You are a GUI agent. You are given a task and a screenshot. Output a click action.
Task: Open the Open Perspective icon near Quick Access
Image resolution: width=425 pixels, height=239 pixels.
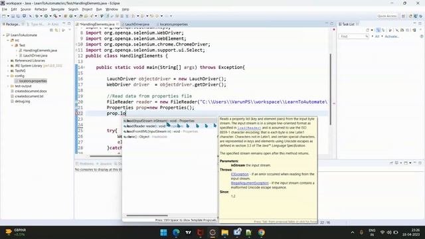point(403,16)
